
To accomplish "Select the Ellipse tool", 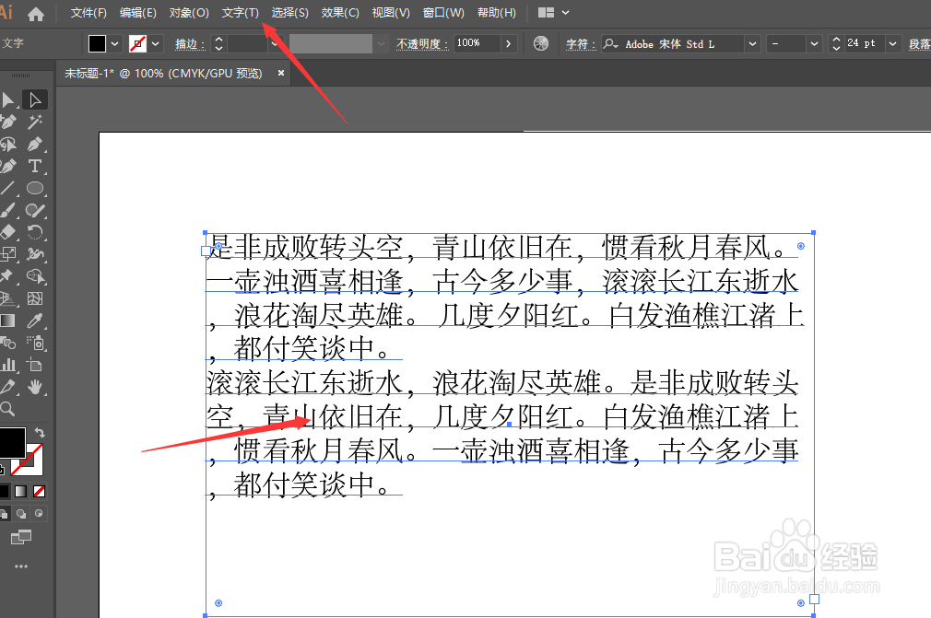I will pyautogui.click(x=34, y=188).
